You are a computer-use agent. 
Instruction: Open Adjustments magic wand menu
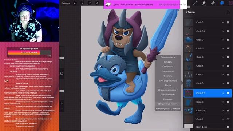point(82,3)
